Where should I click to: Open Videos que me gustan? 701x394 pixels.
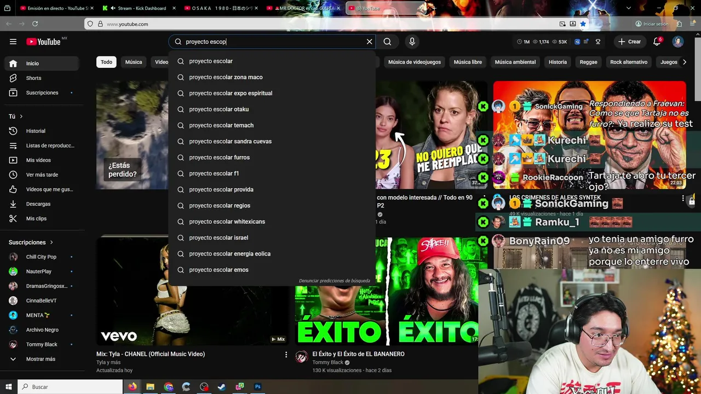tap(42, 189)
